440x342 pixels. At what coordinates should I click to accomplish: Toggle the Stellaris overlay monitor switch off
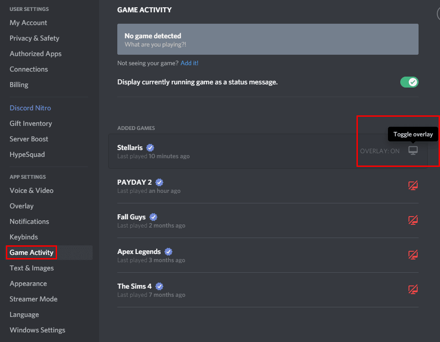point(413,150)
